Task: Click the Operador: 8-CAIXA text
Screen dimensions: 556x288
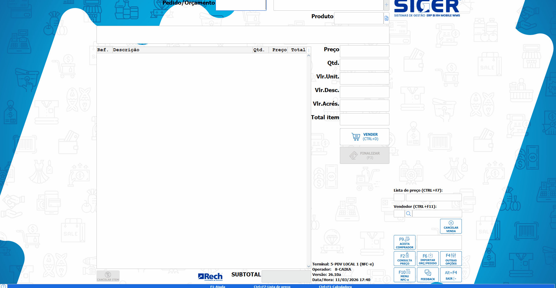Action: (332, 269)
